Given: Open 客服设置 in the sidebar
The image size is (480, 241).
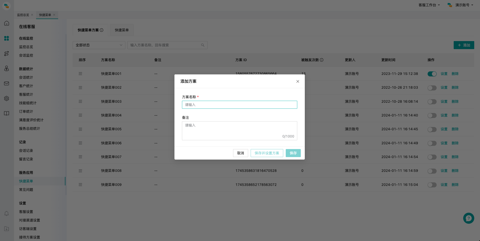Looking at the screenshot, I should coord(26,212).
